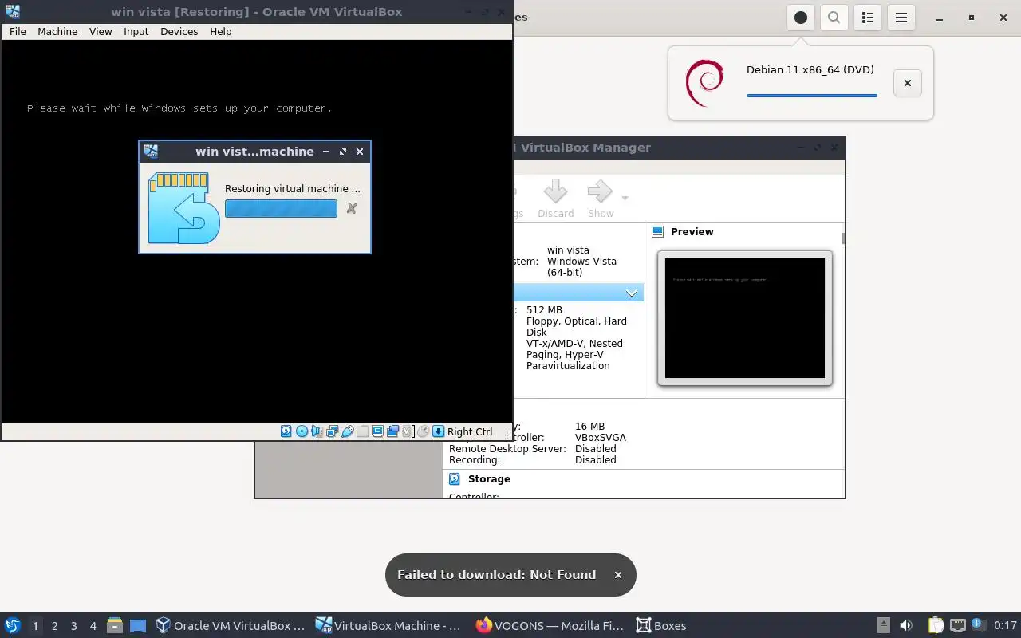Collapse the highlighted section chevron in VirtualBox Manager
The image size is (1021, 638).
(632, 293)
